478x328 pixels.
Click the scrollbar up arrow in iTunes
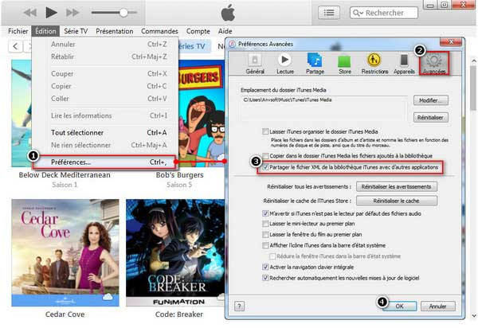pyautogui.click(x=474, y=61)
